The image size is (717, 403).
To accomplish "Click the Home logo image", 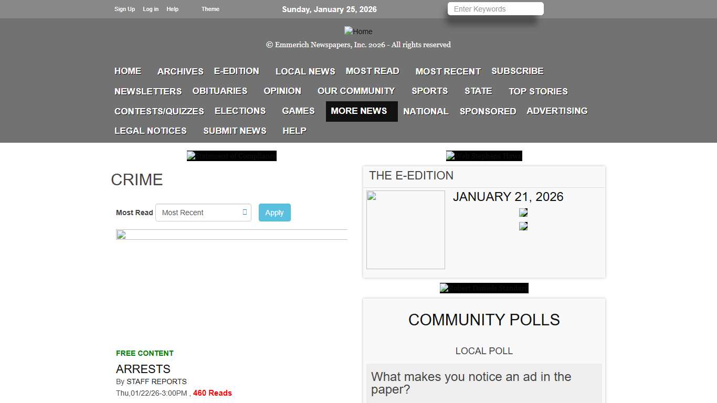I will [358, 31].
